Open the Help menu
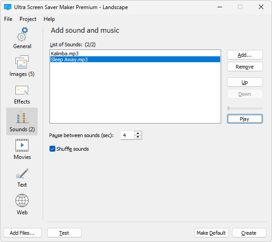 [49, 19]
